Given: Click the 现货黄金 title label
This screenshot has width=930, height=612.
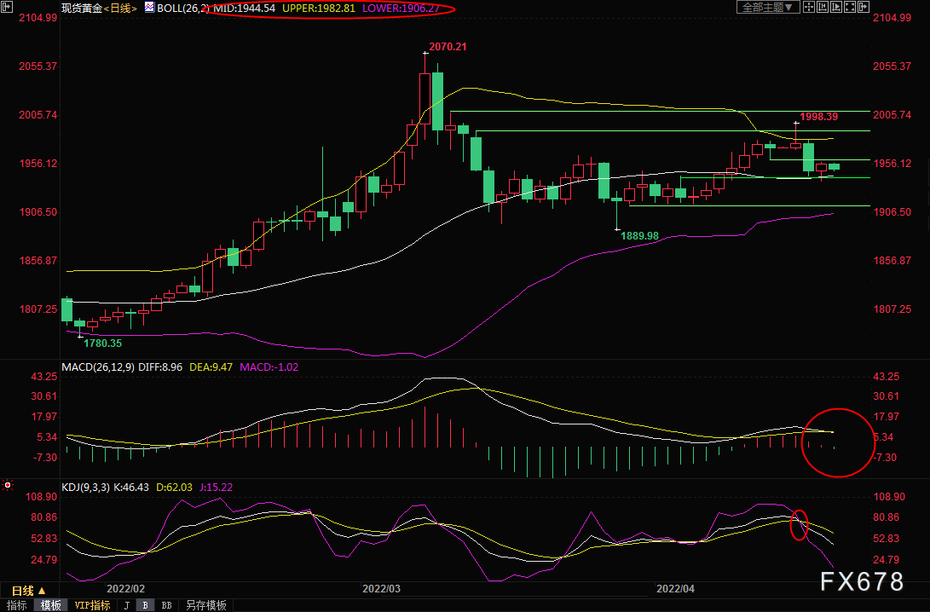Looking at the screenshot, I should pos(82,9).
